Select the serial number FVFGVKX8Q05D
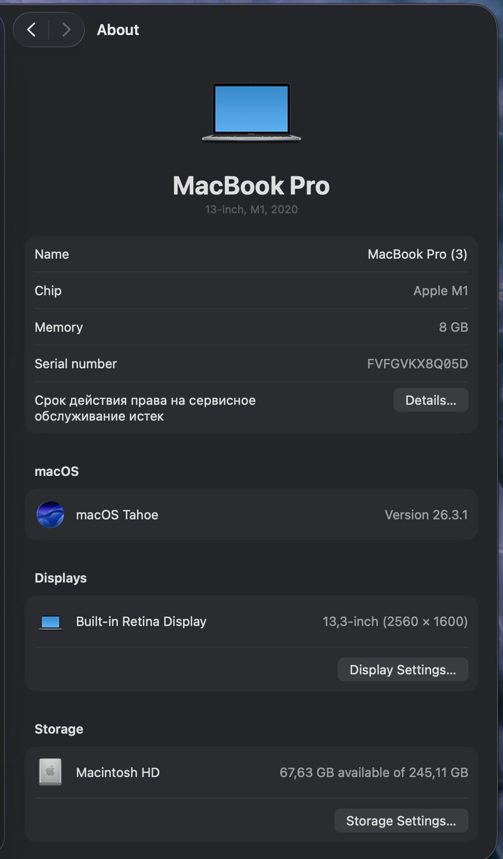503x859 pixels. tap(417, 364)
